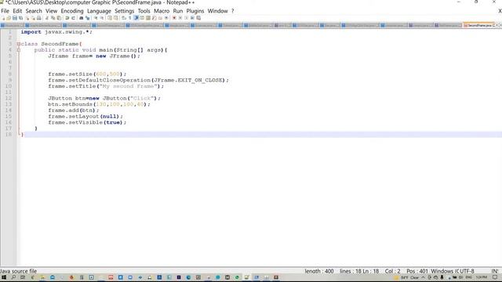Click line number 12 in margin
This screenshot has width=502, height=282.
[9, 98]
